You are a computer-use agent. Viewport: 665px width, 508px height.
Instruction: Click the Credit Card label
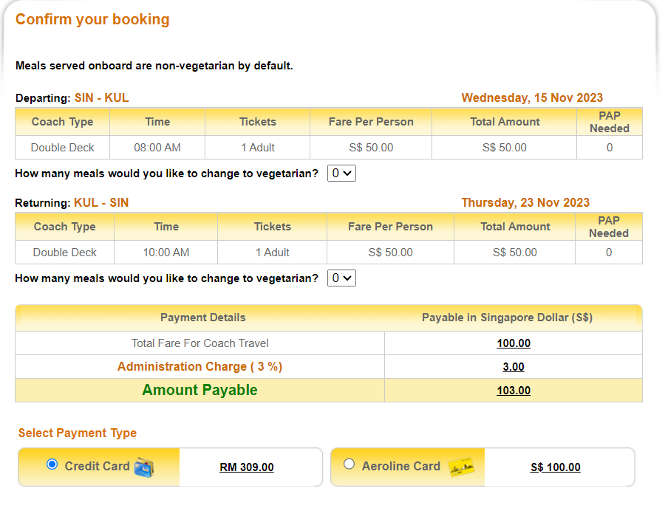coord(97,466)
